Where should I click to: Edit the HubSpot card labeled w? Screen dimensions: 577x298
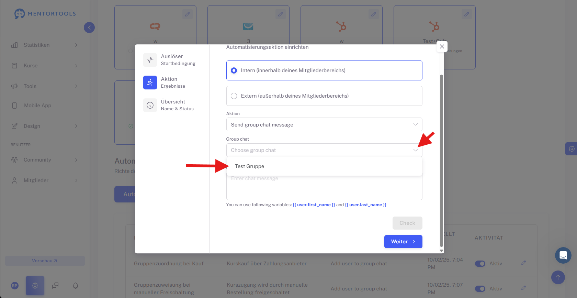tap(374, 14)
